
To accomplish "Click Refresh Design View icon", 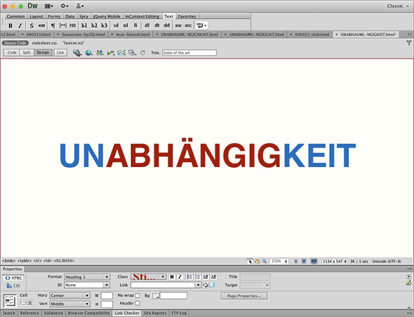I will point(143,53).
